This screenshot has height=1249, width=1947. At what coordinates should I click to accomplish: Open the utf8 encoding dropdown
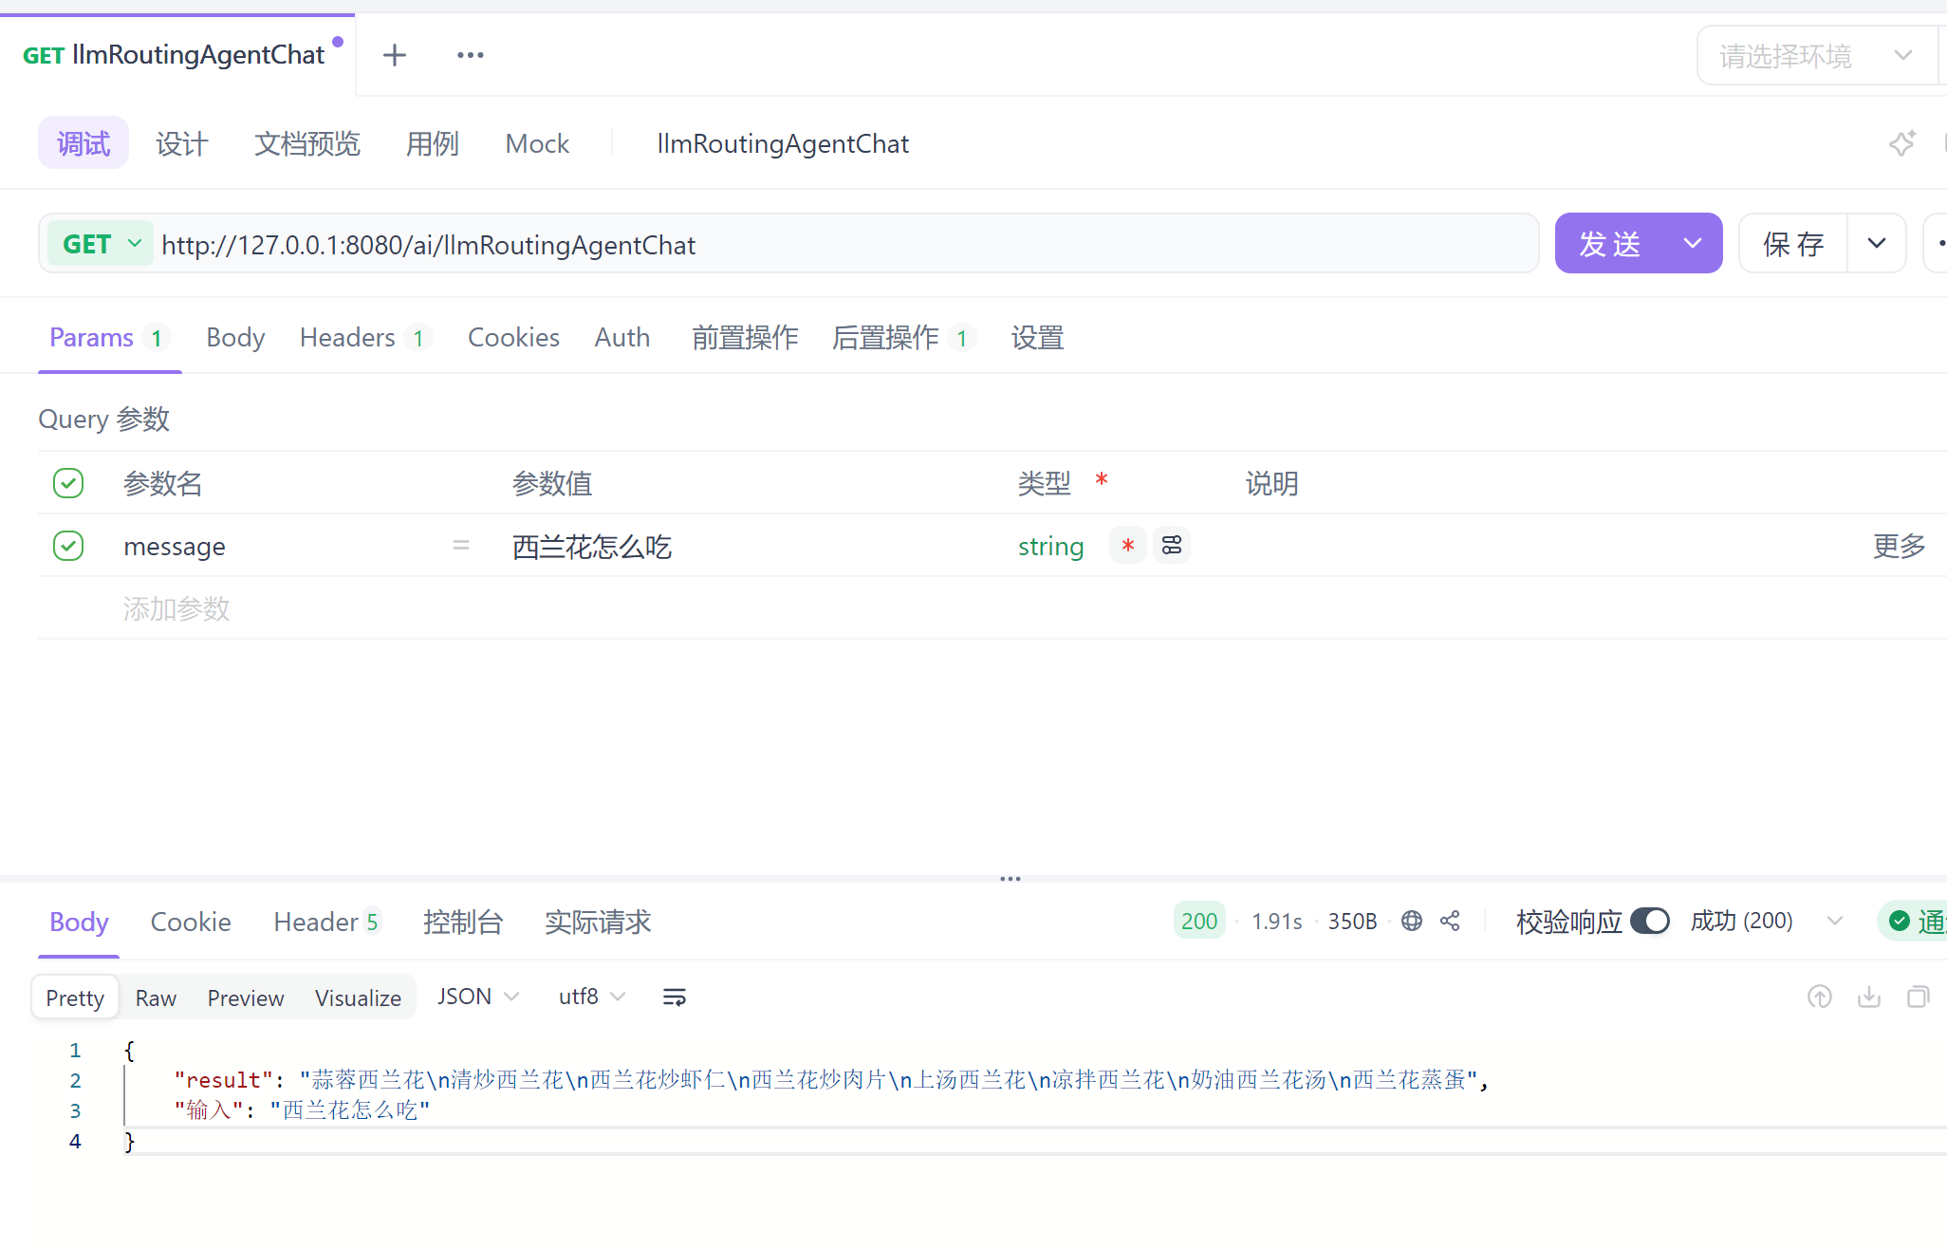pyautogui.click(x=592, y=997)
